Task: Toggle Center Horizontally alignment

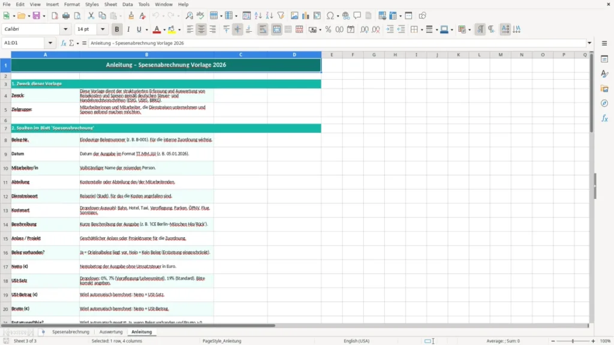Action: coord(201,29)
